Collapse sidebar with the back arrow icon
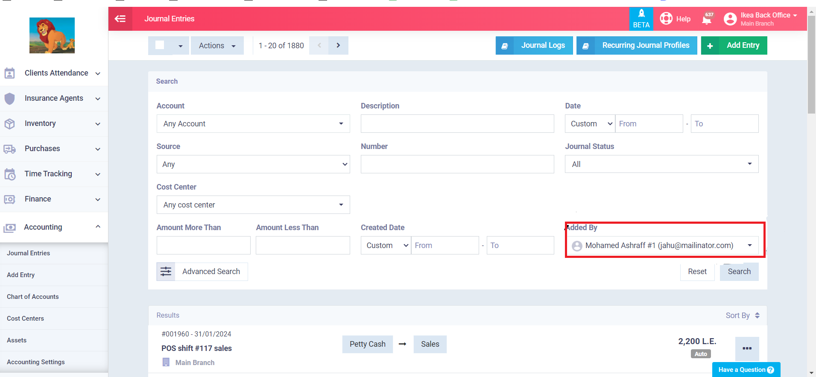This screenshot has height=377, width=816. pyautogui.click(x=120, y=19)
